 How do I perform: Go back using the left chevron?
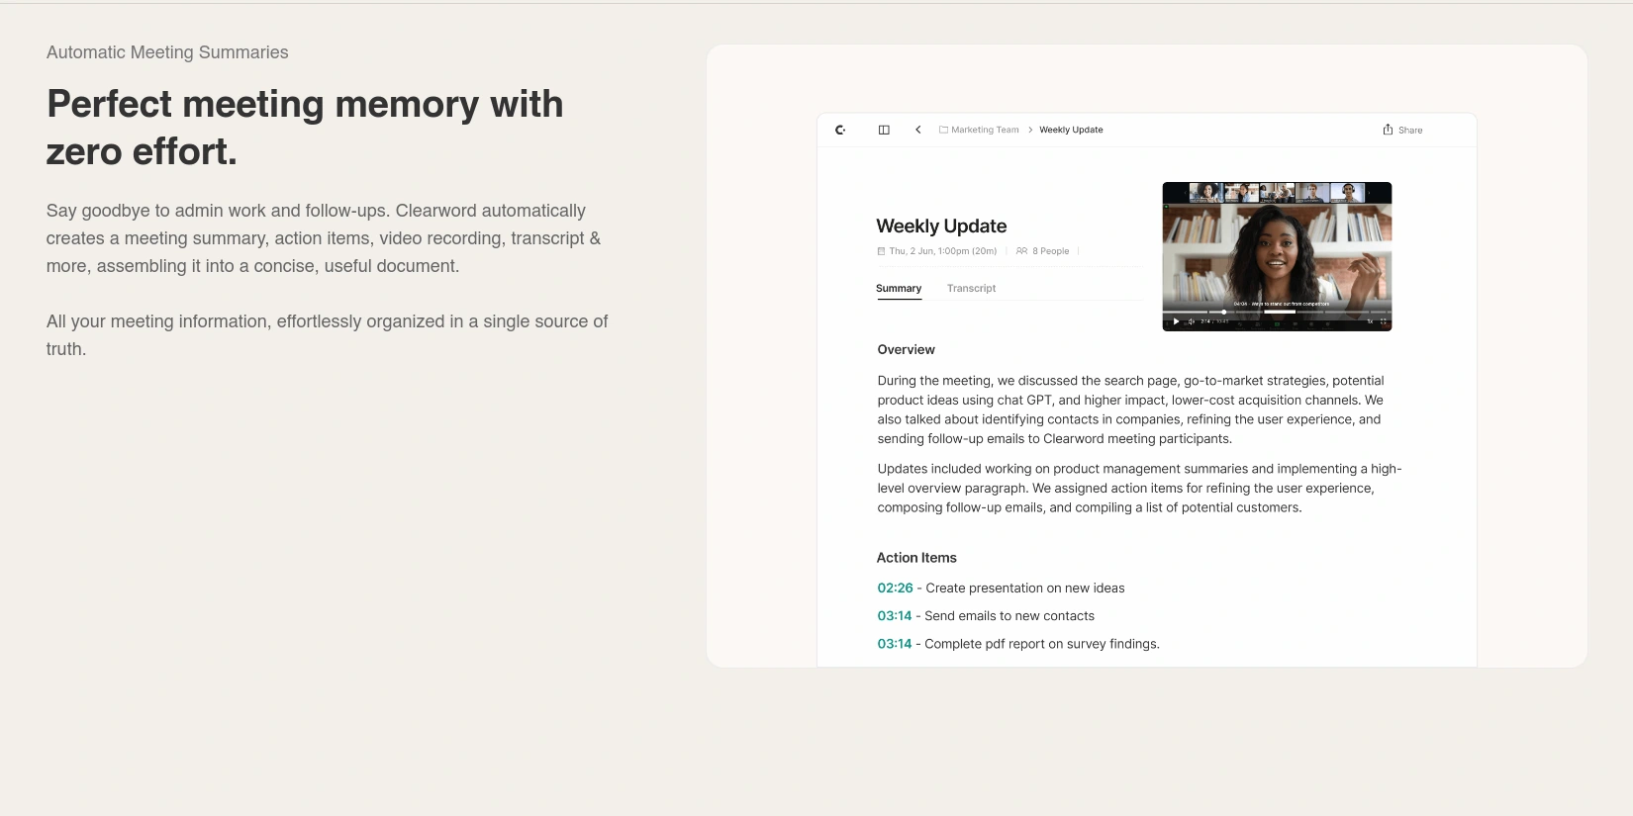[x=918, y=130]
